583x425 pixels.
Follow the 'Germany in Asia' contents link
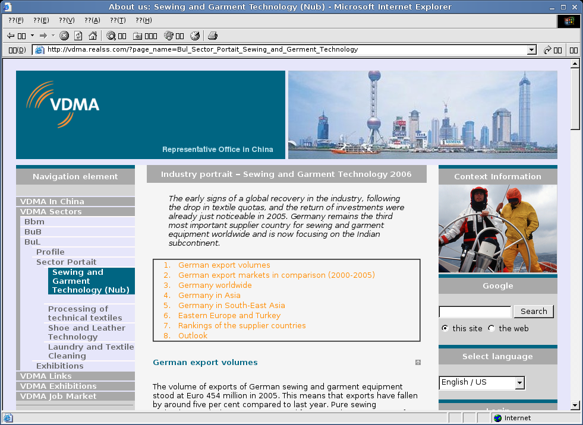(x=209, y=295)
